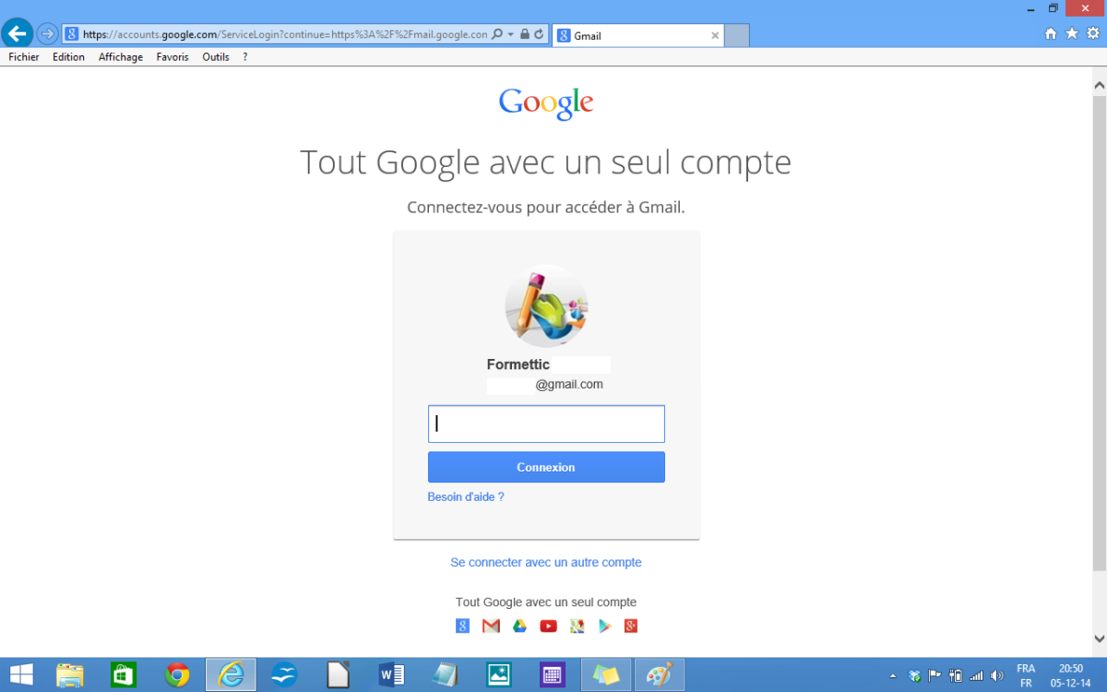Open the Google Play icon in the services row
1107x692 pixels.
point(604,626)
